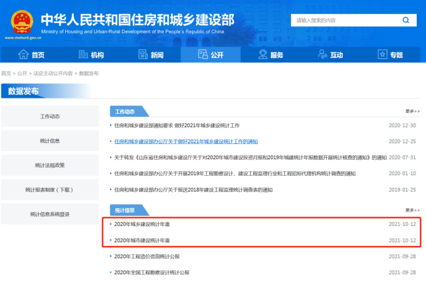The image size is (426, 283).
Task: Open 2020年城市建设统计年鉴 link
Action: click(142, 240)
